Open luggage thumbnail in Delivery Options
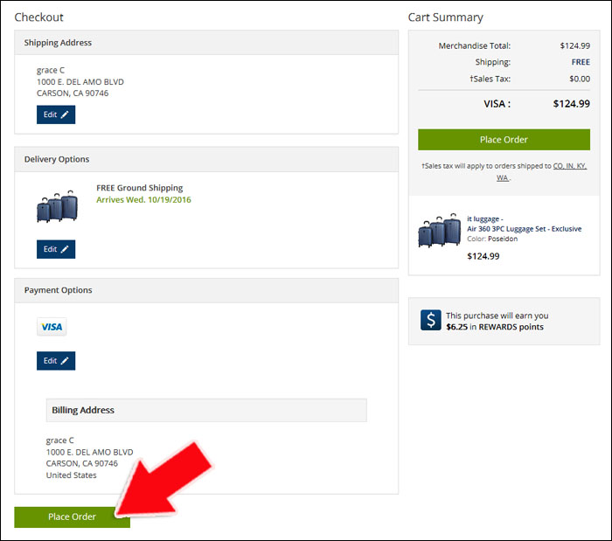The height and width of the screenshot is (541, 612). click(57, 206)
